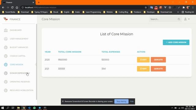Delete the 2021 core mission row
This screenshot has height=110, width=196.
pos(158,69)
